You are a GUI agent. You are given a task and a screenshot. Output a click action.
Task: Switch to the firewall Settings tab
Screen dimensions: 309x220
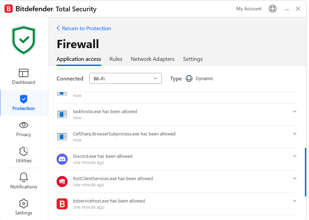click(x=193, y=59)
